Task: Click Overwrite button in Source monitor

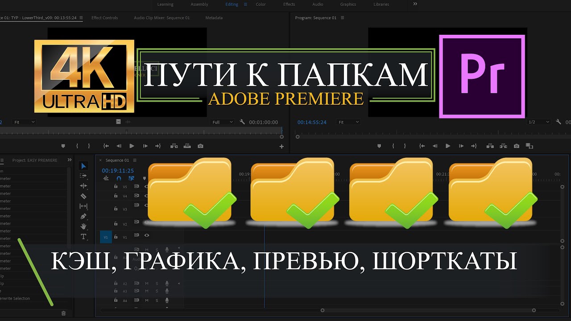Action: (x=187, y=146)
